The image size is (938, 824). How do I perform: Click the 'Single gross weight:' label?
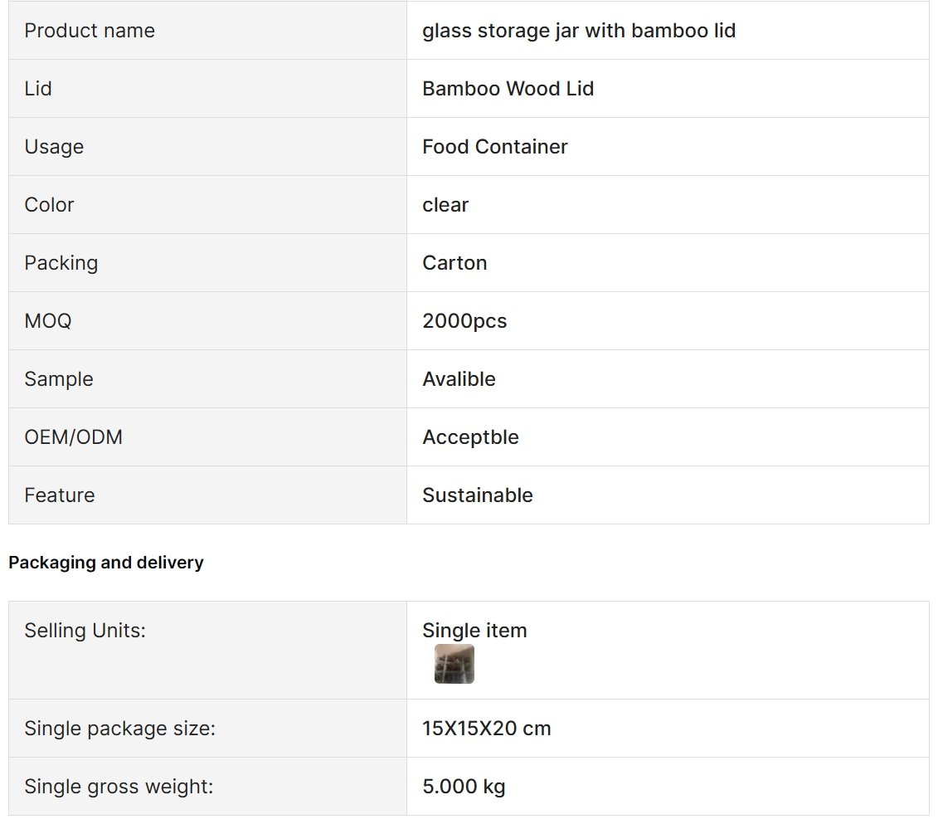119,787
